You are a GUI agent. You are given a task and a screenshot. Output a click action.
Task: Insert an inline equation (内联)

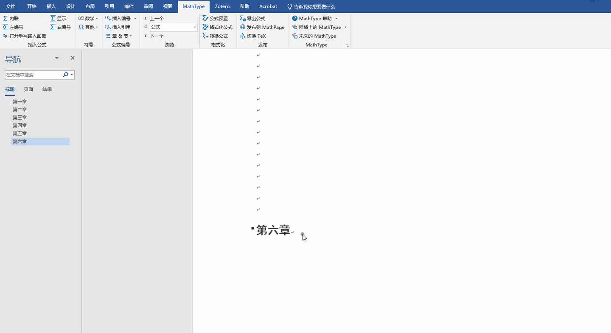click(11, 18)
